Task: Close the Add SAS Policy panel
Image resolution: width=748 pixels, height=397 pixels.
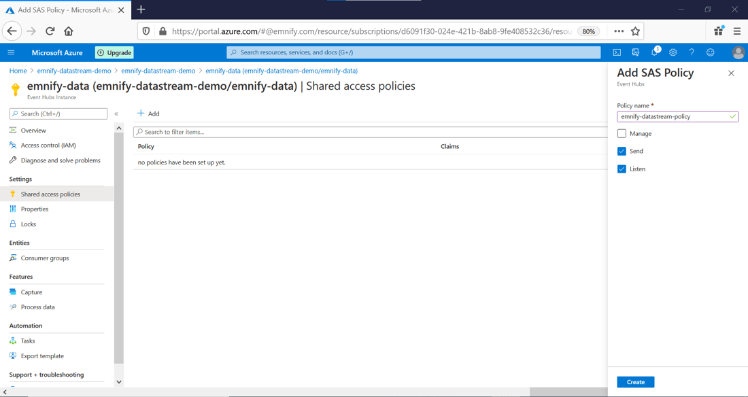Action: coord(731,73)
